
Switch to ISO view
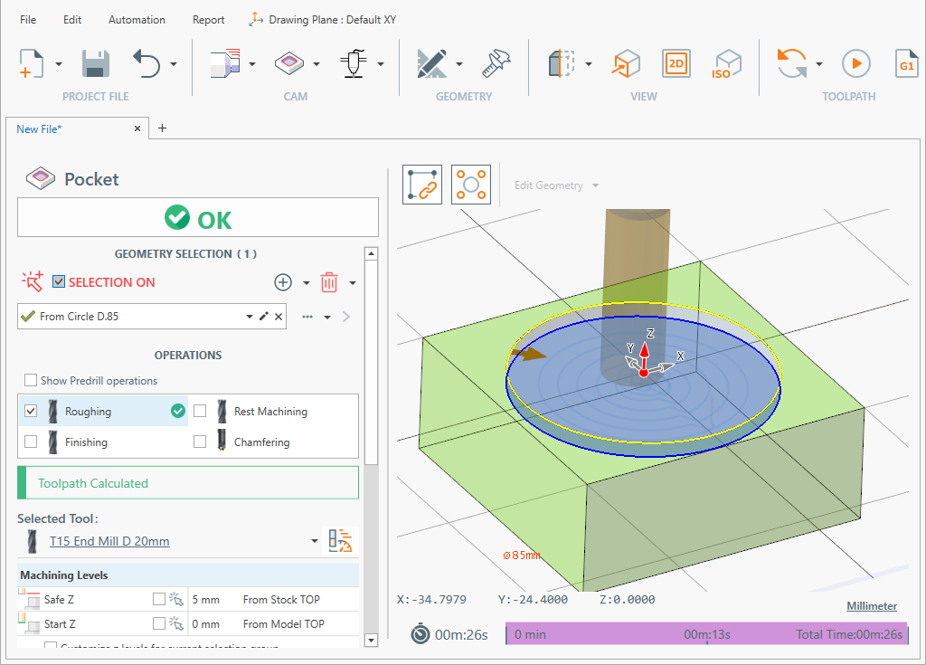[x=726, y=64]
